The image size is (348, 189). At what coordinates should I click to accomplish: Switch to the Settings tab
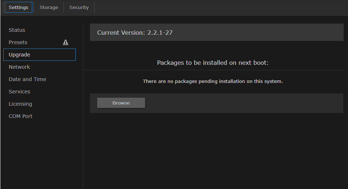point(18,7)
